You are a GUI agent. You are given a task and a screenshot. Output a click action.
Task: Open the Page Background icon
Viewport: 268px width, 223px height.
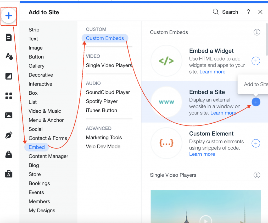tap(9, 76)
